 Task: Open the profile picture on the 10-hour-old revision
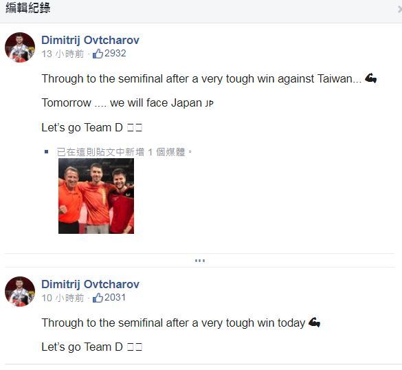click(x=20, y=292)
